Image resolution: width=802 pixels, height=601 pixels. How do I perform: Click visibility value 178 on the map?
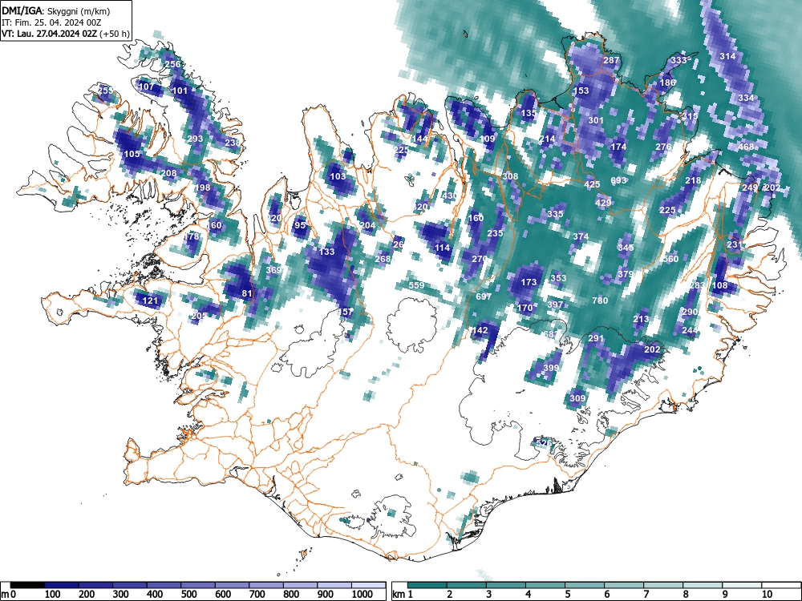[x=192, y=236]
